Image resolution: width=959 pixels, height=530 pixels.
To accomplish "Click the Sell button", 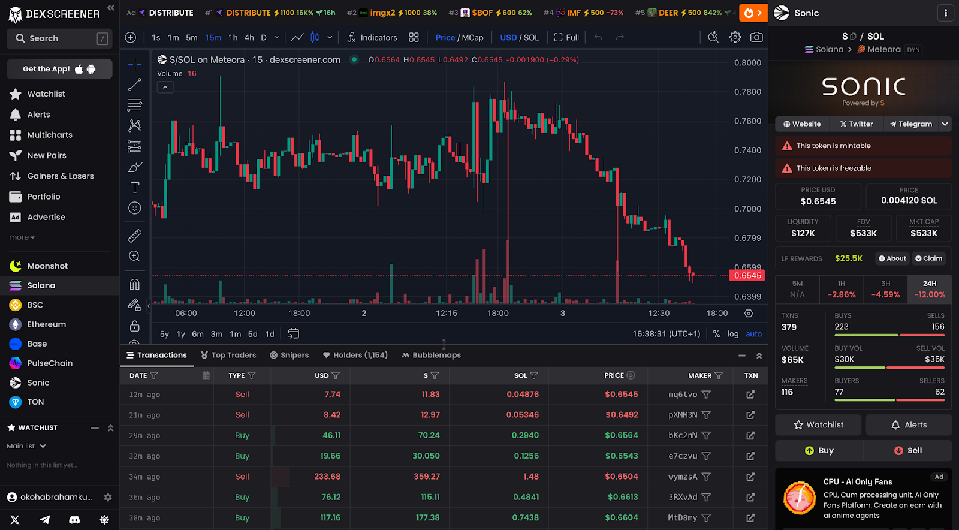I will (907, 451).
